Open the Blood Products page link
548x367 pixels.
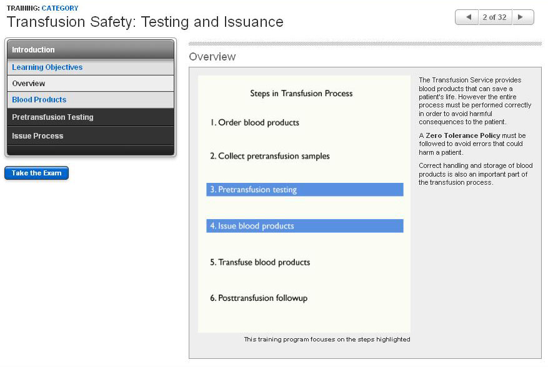(39, 100)
